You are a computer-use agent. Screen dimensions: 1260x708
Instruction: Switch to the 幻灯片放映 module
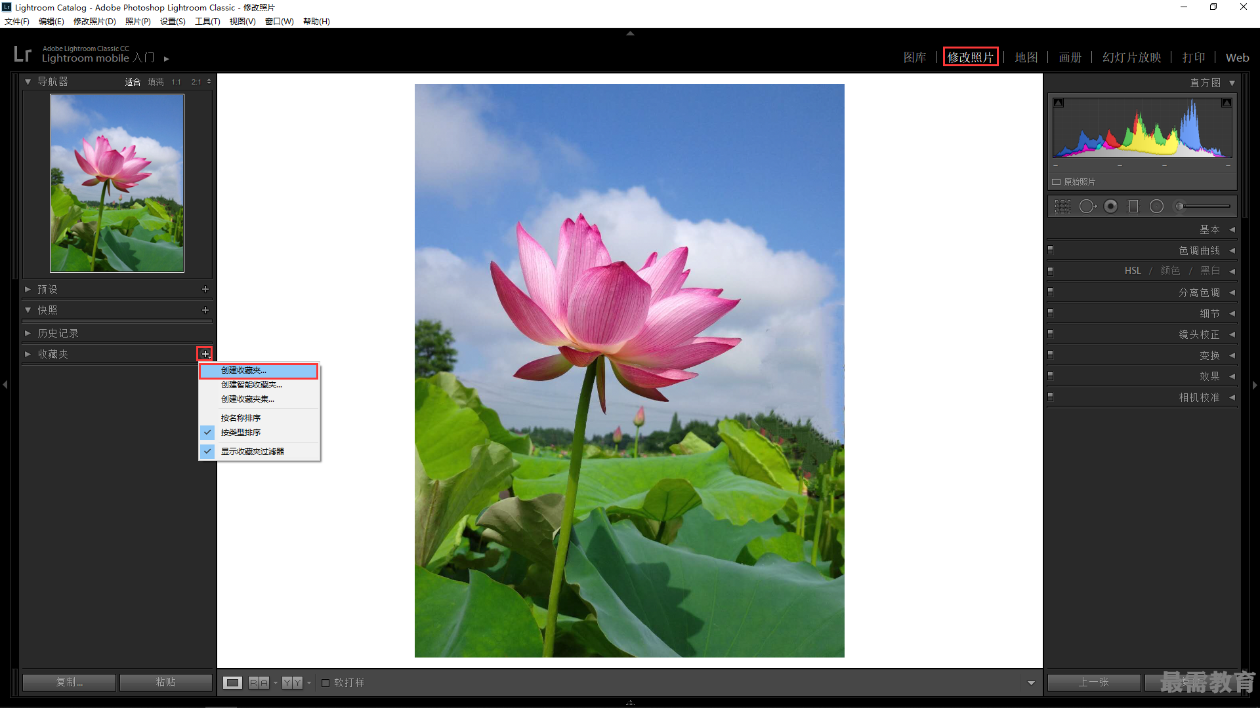[1132, 58]
